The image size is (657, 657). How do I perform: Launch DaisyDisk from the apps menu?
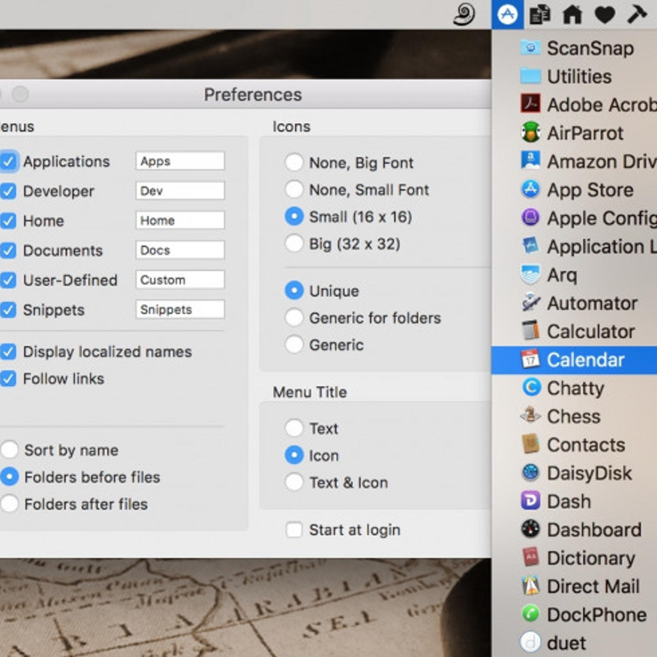(x=589, y=473)
